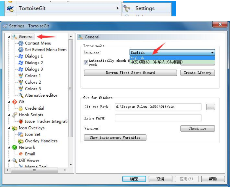Viewport: 232px width, 188px height.
Task: Click the Icon Set icon
Action: [x=21, y=134]
